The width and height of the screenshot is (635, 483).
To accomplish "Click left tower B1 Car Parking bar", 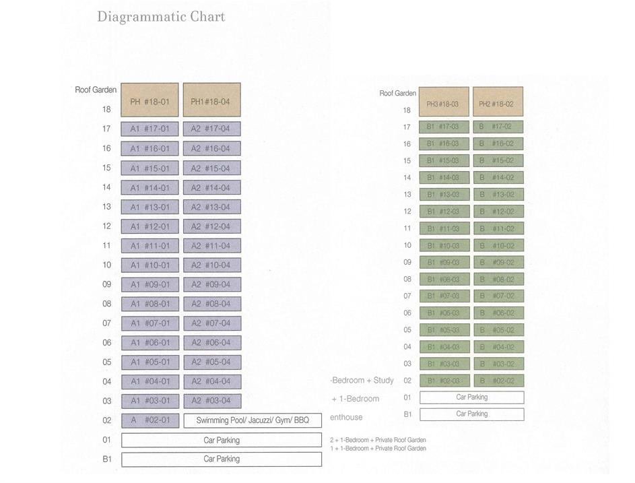I will (x=222, y=459).
